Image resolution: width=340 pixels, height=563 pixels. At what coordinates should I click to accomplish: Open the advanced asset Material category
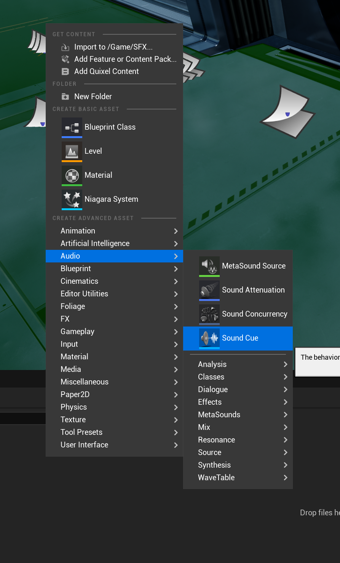pos(114,357)
